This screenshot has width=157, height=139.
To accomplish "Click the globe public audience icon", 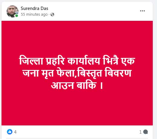I will [x=52, y=14].
